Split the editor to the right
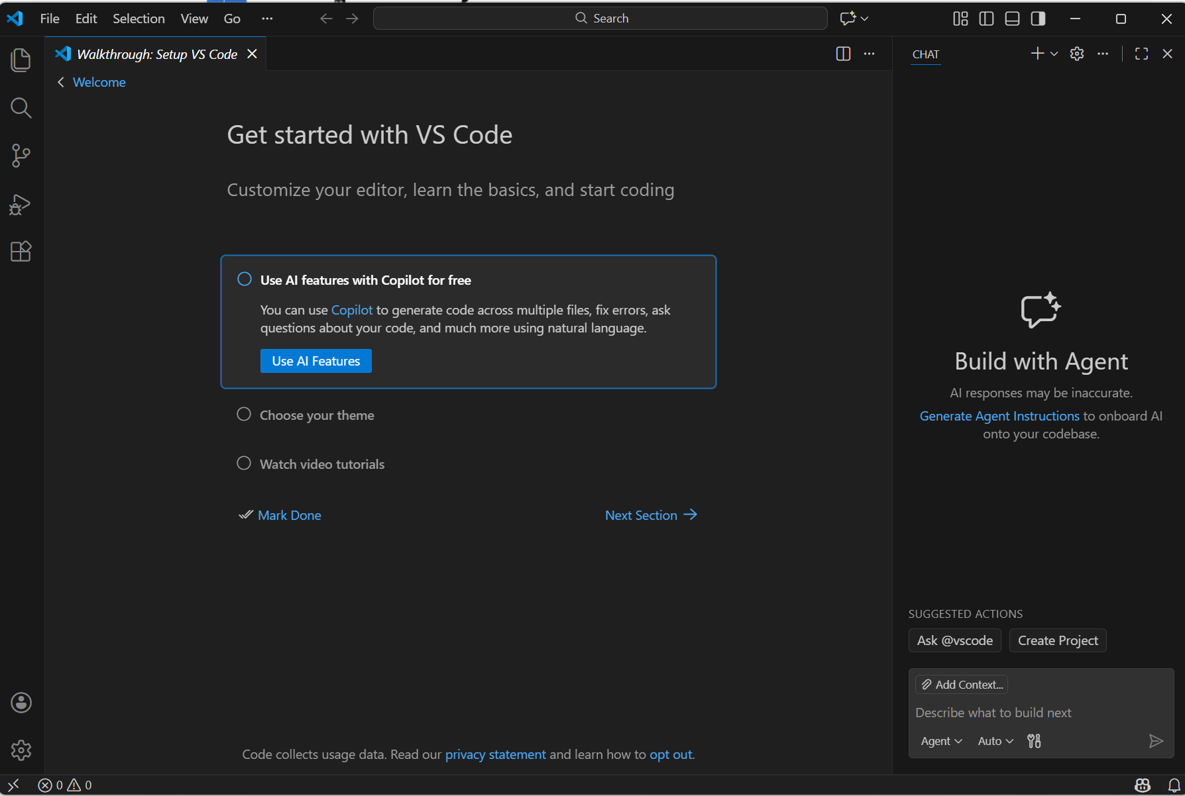The height and width of the screenshot is (796, 1185). tap(843, 54)
